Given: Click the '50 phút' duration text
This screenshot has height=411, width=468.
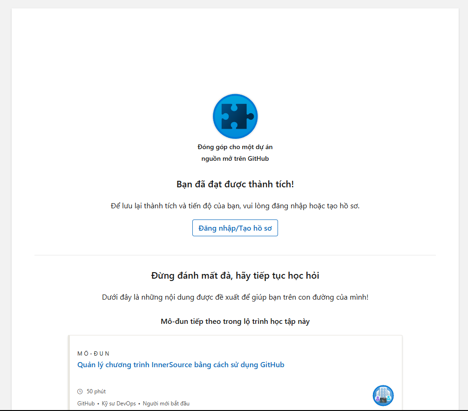Looking at the screenshot, I should tap(96, 391).
